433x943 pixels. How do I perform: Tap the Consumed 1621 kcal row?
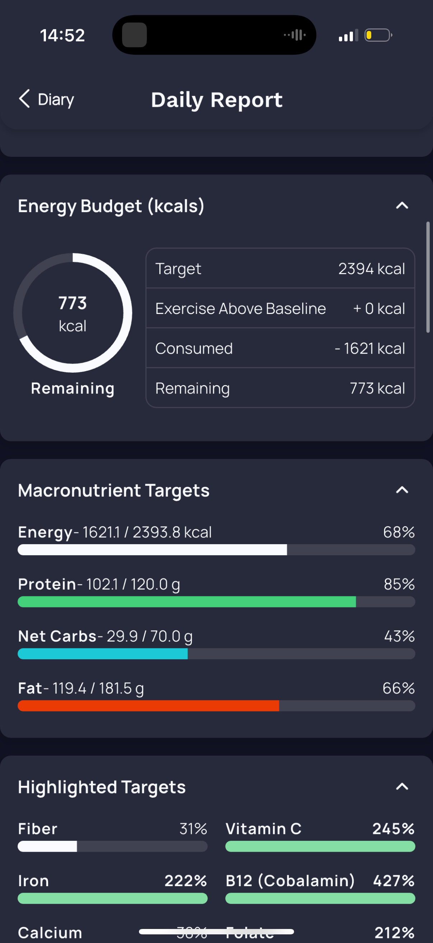280,348
